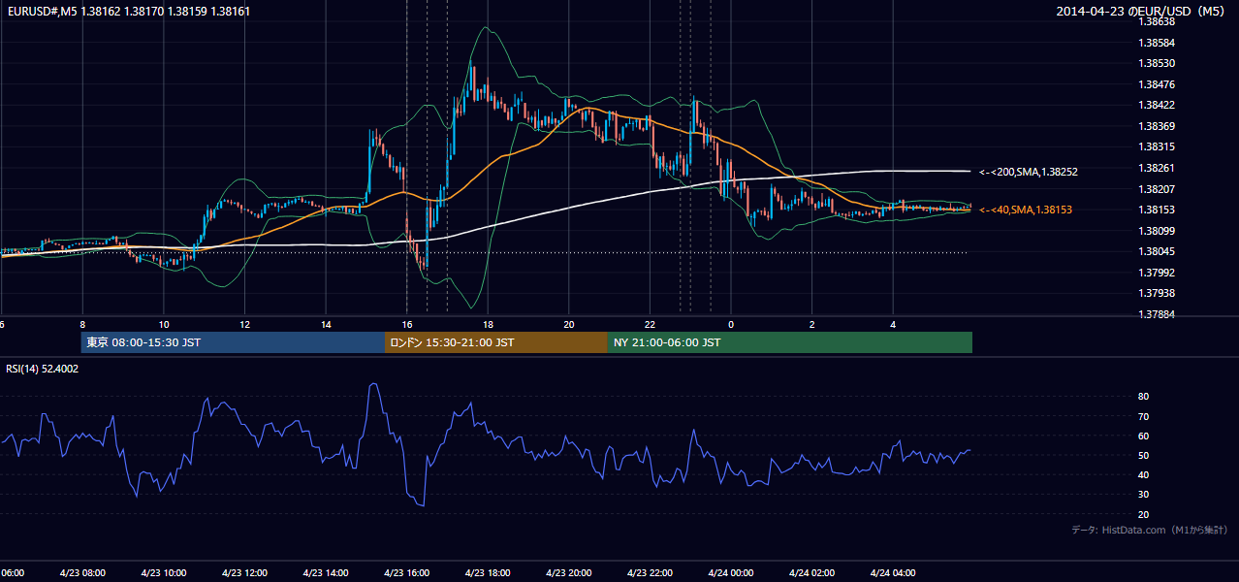Click the データ: HistData.com source credit

1149,531
